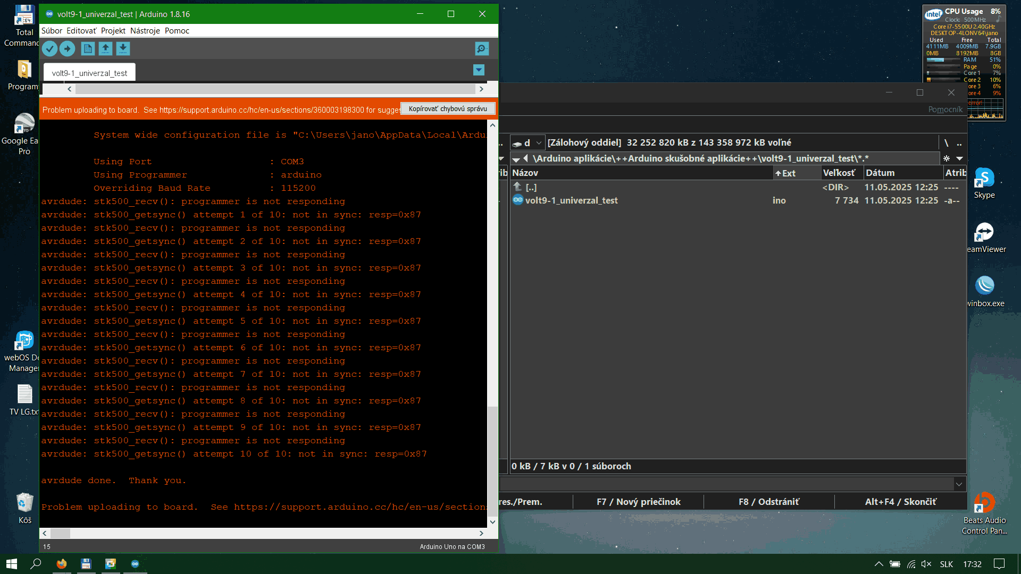Click the Open sketch icon
Image resolution: width=1021 pixels, height=574 pixels.
(x=105, y=49)
